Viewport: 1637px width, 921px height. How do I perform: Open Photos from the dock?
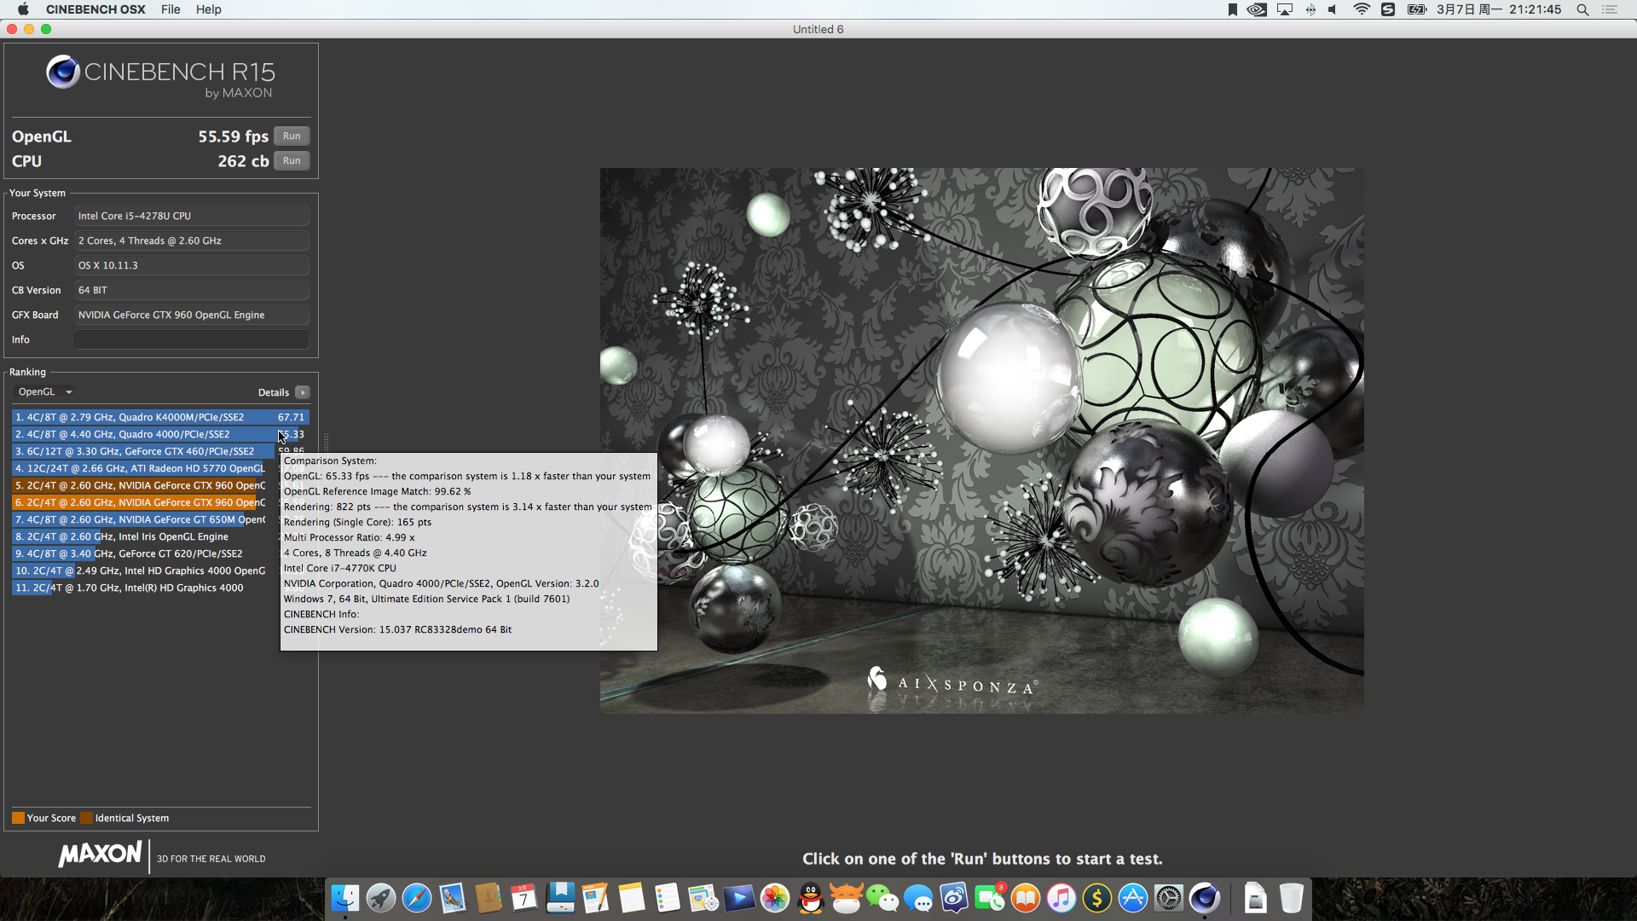point(775,898)
